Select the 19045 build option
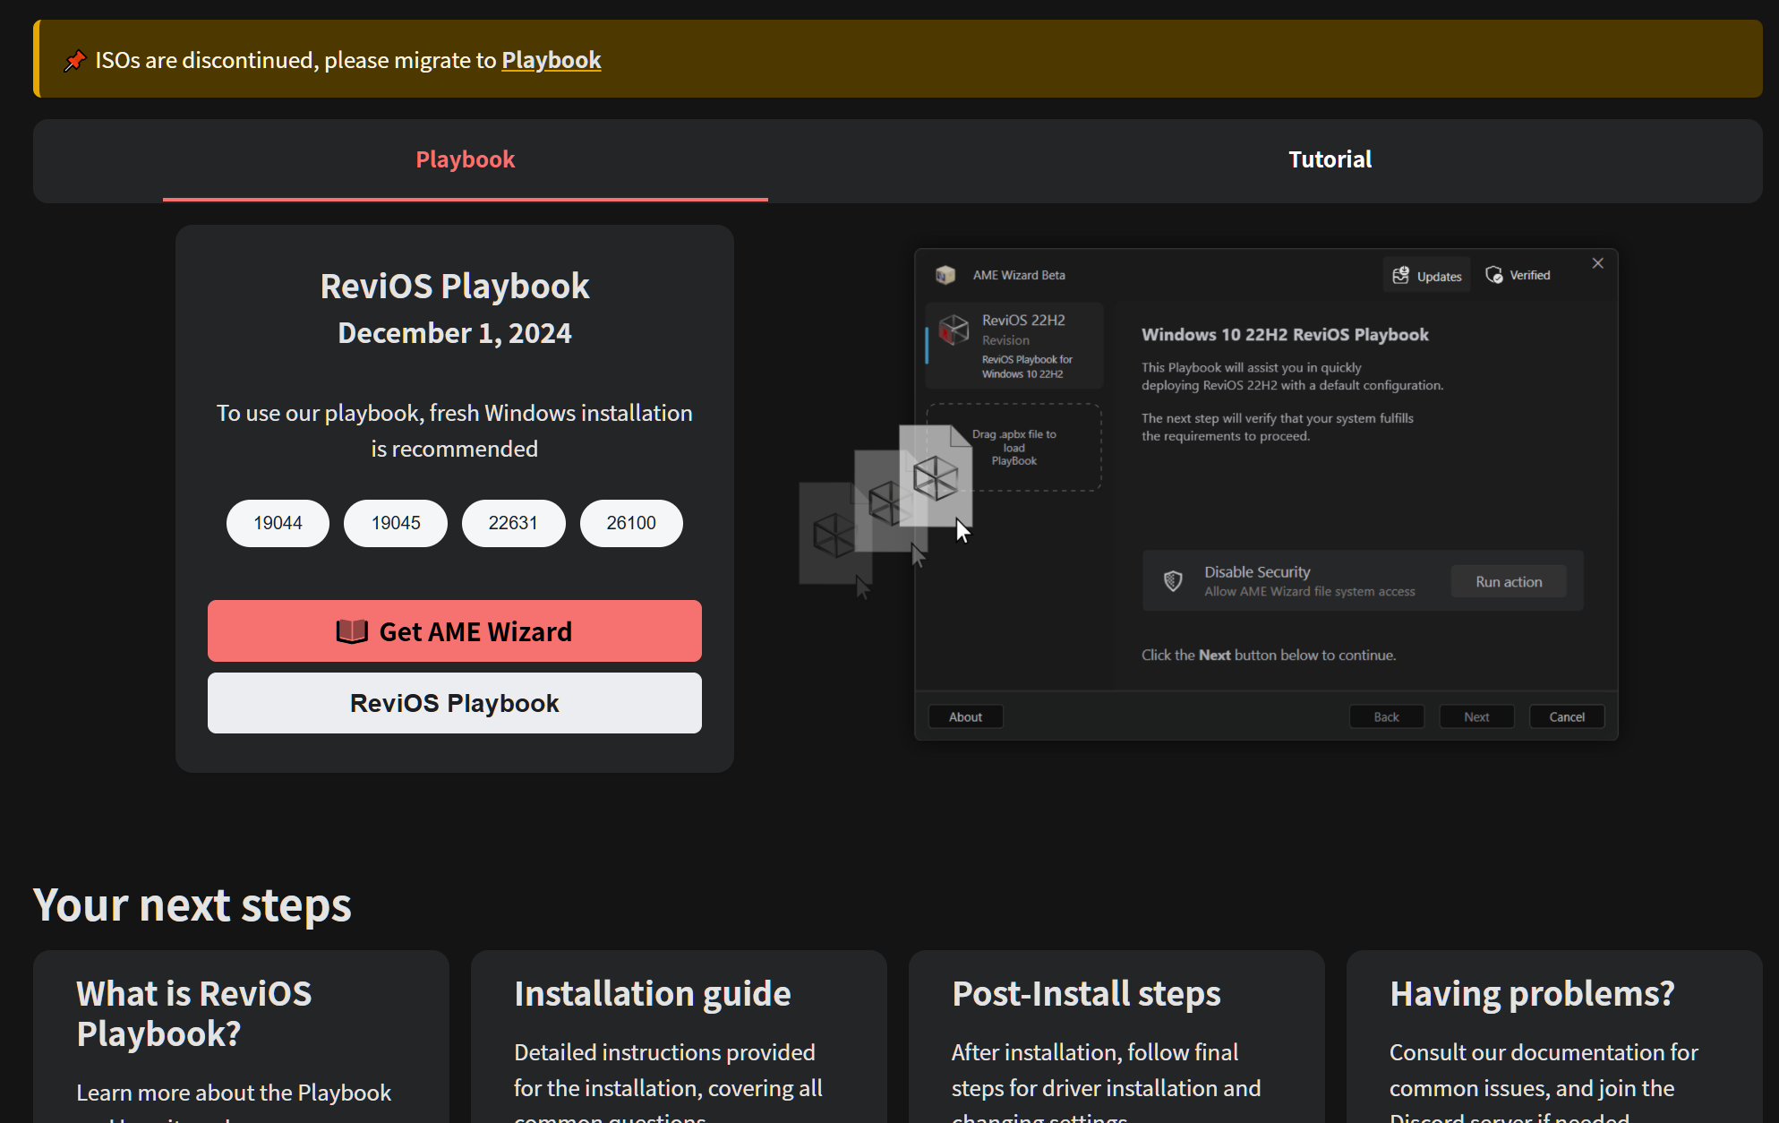1779x1123 pixels. pos(396,523)
